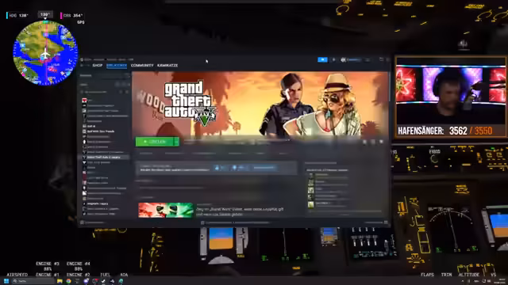Open Steam notifications bell icon
The height and width of the screenshot is (285, 508).
[x=333, y=60]
